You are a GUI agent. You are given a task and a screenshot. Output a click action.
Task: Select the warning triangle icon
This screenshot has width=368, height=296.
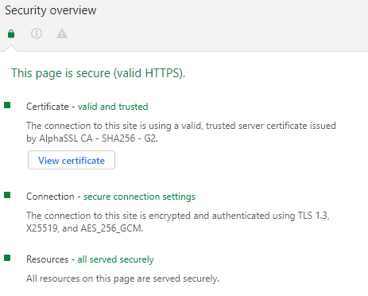click(x=62, y=33)
